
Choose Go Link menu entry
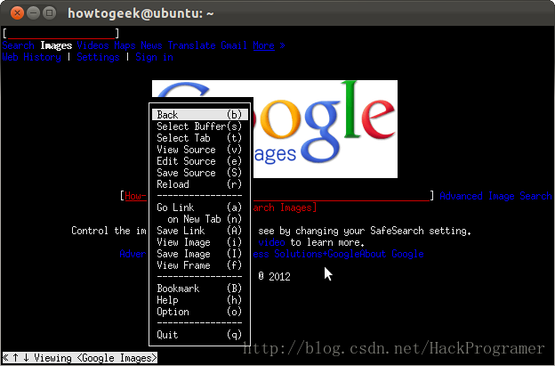pyautogui.click(x=200, y=207)
